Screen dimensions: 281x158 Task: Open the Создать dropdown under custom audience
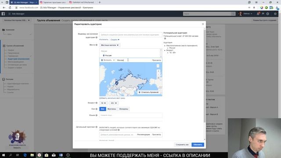coord(115,39)
